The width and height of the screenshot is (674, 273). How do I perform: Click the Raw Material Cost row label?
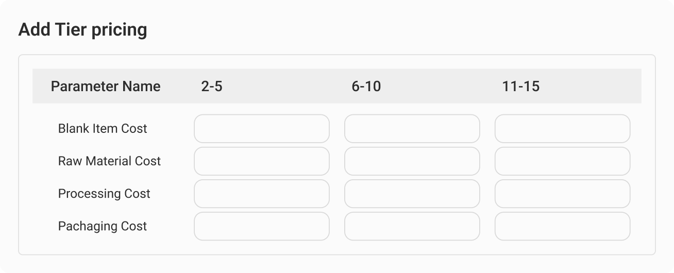point(109,161)
